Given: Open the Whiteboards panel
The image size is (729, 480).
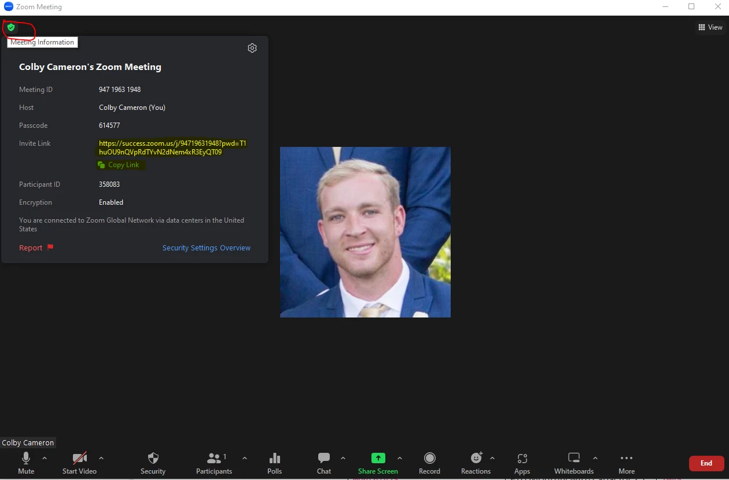Looking at the screenshot, I should 574,463.
